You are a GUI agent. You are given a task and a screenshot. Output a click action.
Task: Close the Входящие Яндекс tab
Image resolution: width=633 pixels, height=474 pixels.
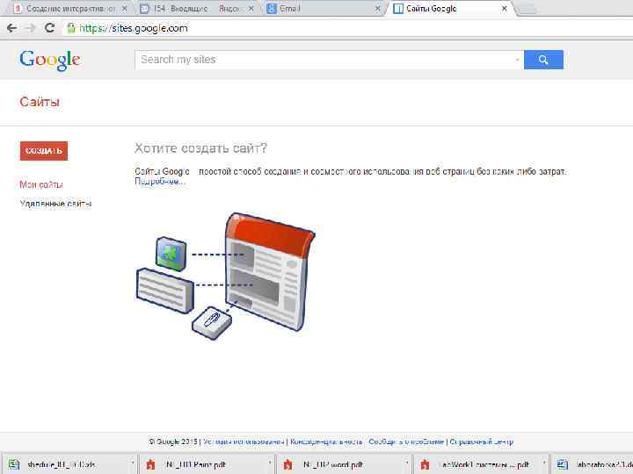point(251,9)
